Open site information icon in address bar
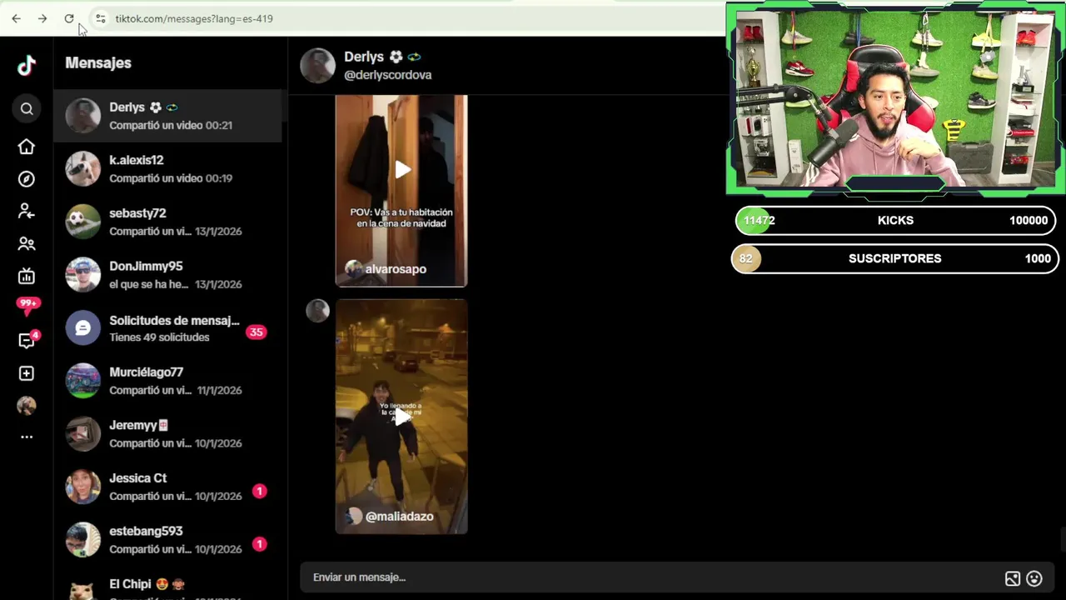 tap(100, 18)
